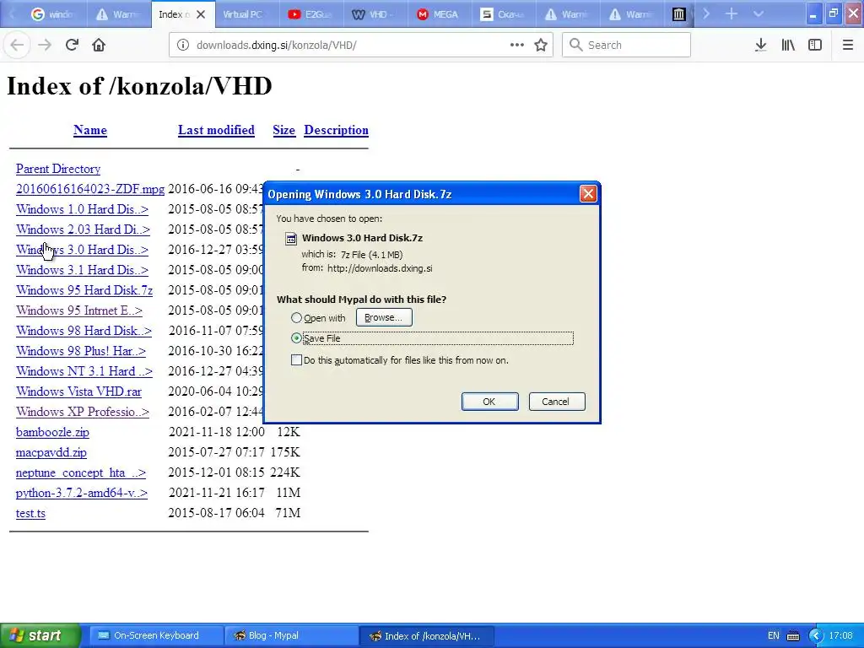Switch to the VHD Wikipedia tab
Image resolution: width=864 pixels, height=648 pixels.
pyautogui.click(x=375, y=14)
